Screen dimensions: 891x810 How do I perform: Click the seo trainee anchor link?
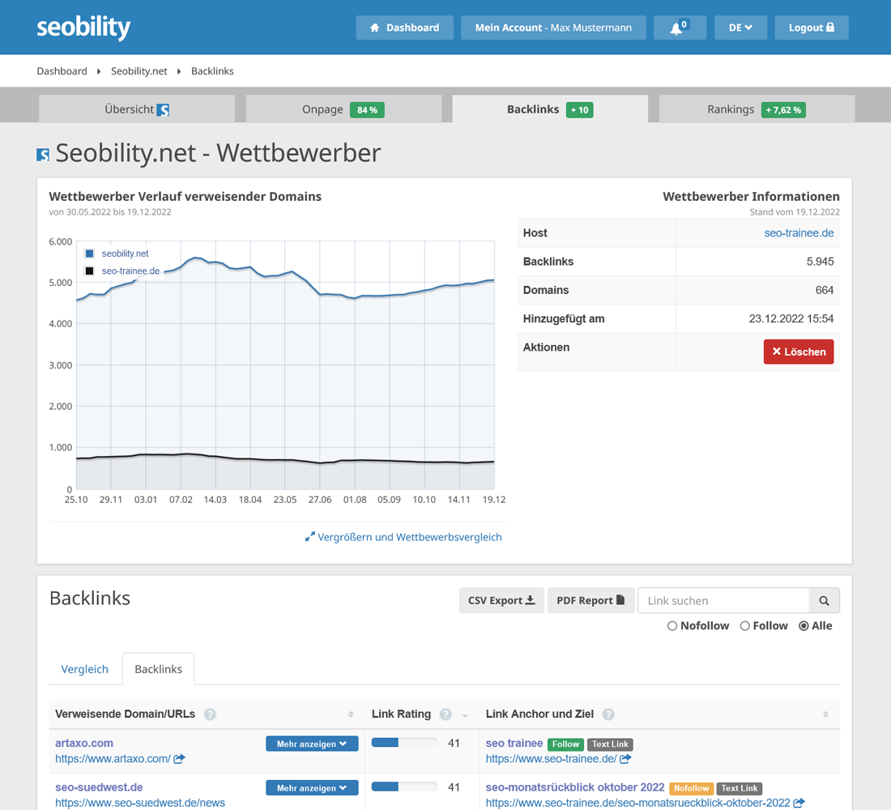click(514, 743)
